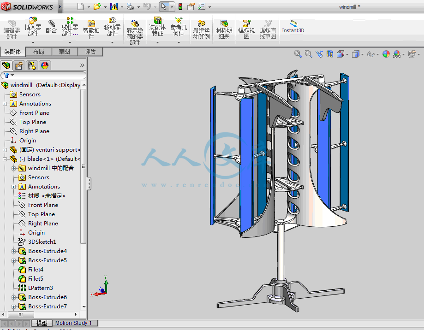
Task: Click the Section View icon
Action: pos(329,54)
